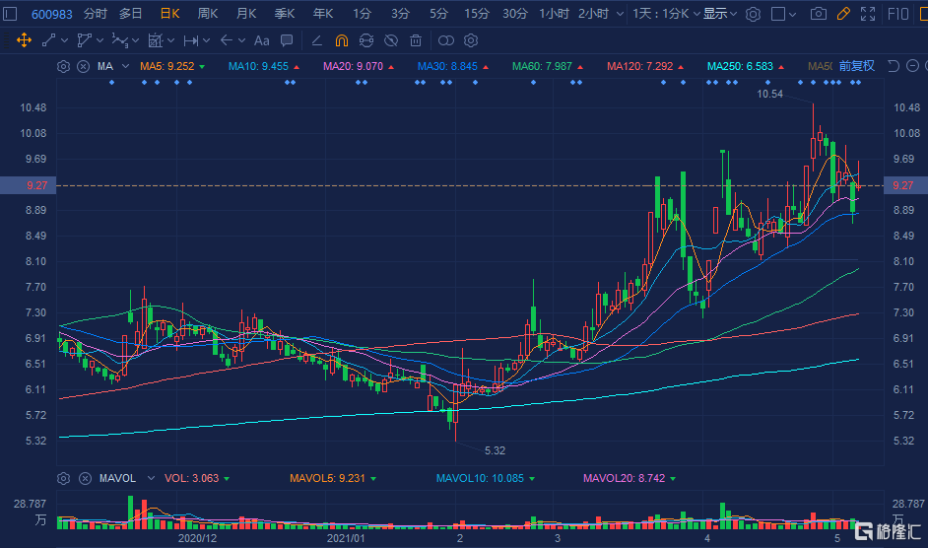Enter fullscreen mode via expand icon
928x548 pixels.
tap(867, 14)
